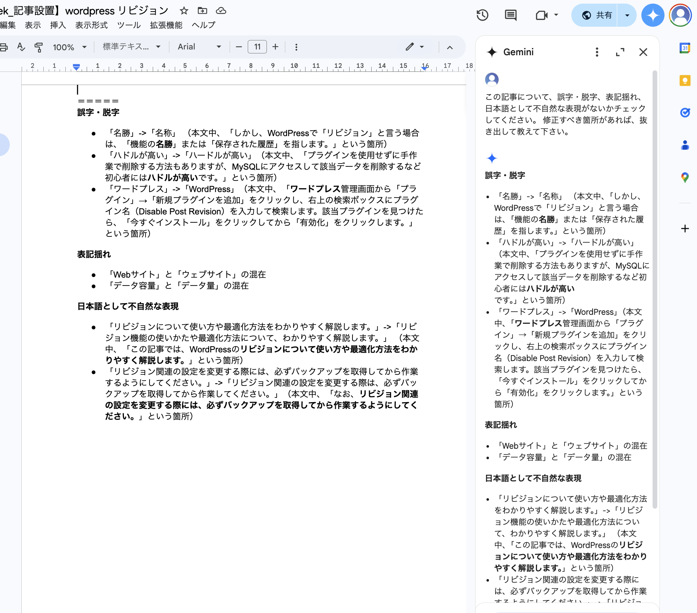
Task: Click 日本語として不自然な表現 heading in document
Action: 128,306
